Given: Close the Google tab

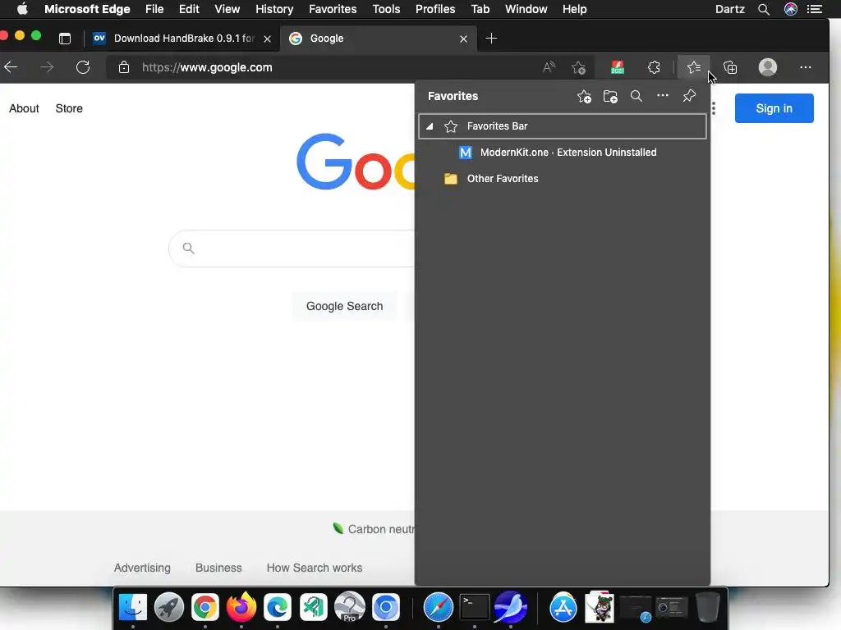Looking at the screenshot, I should [x=463, y=39].
